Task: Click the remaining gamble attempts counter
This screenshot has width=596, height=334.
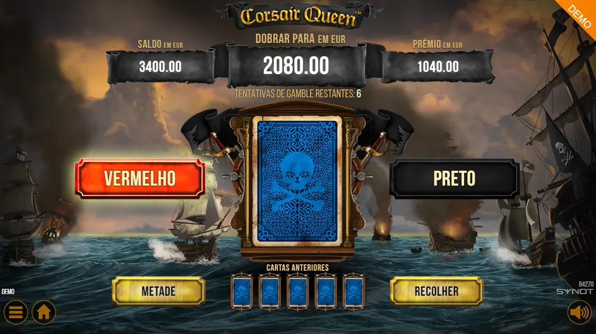Action: click(298, 94)
